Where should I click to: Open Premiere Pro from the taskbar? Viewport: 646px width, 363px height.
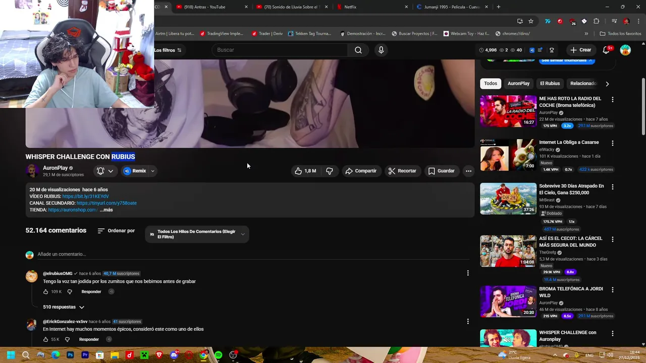[85, 355]
